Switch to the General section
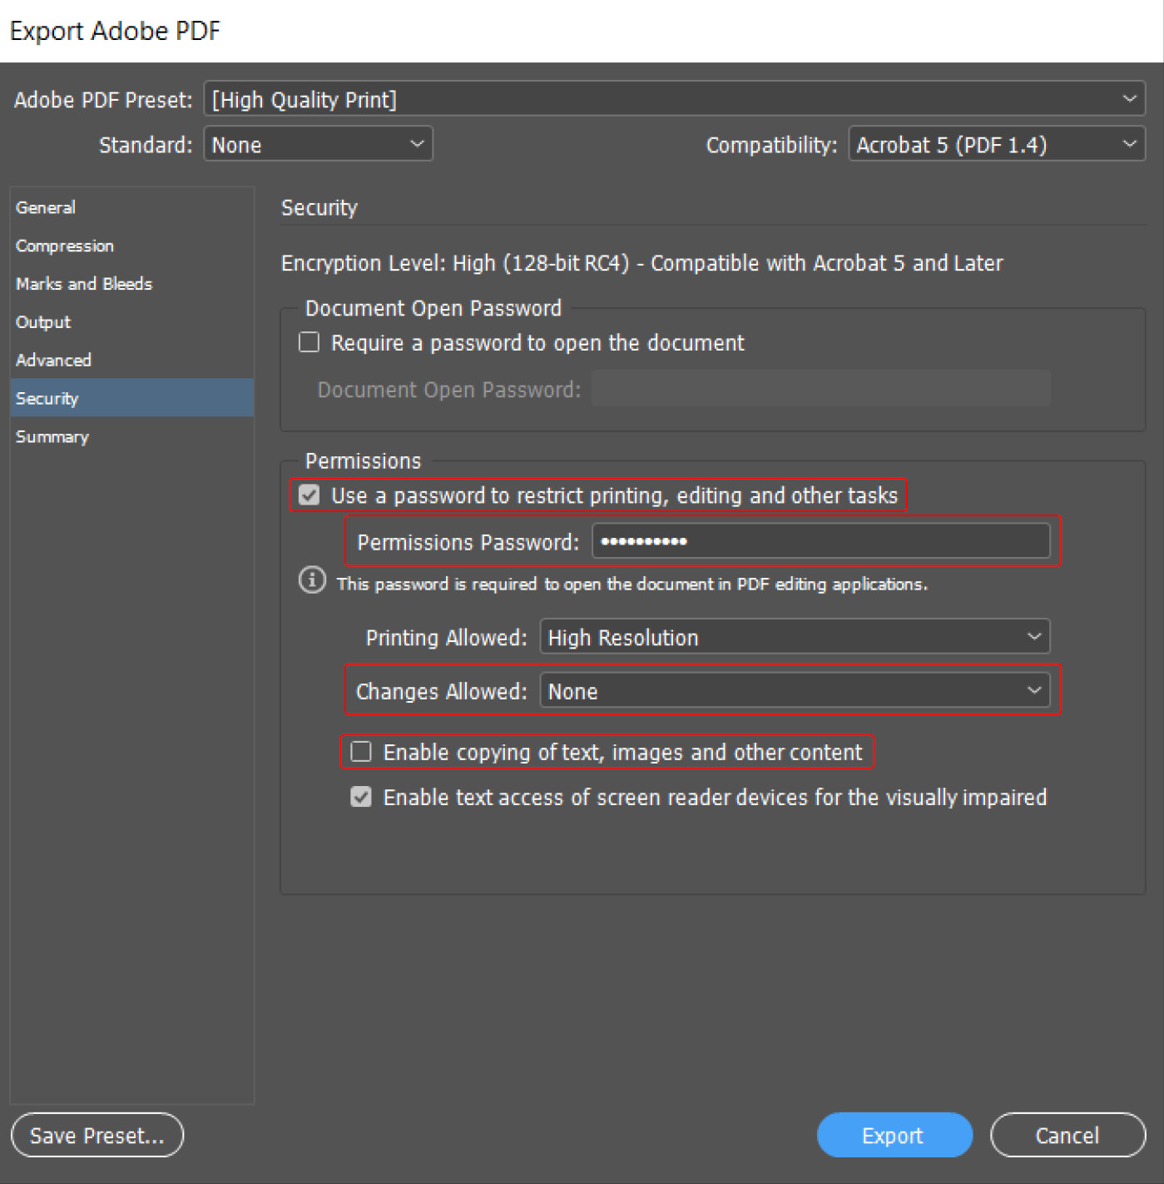Screen dimensions: 1164x1184 pyautogui.click(x=46, y=207)
